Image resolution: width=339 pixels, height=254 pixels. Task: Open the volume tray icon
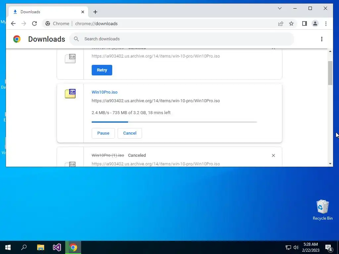pyautogui.click(x=296, y=247)
